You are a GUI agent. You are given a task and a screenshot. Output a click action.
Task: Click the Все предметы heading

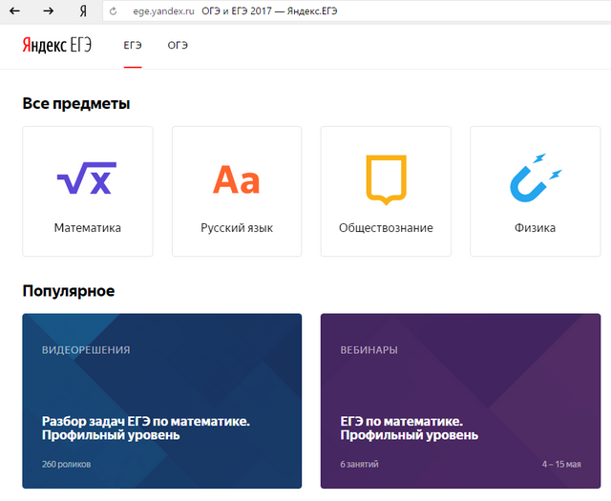[x=76, y=104]
